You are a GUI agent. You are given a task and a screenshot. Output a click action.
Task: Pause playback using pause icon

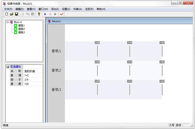tap(50, 14)
